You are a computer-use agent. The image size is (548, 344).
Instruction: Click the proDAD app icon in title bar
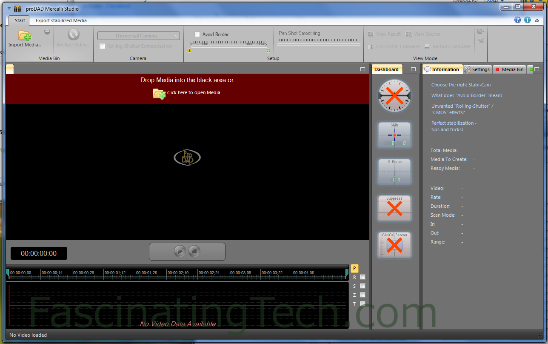pos(17,9)
